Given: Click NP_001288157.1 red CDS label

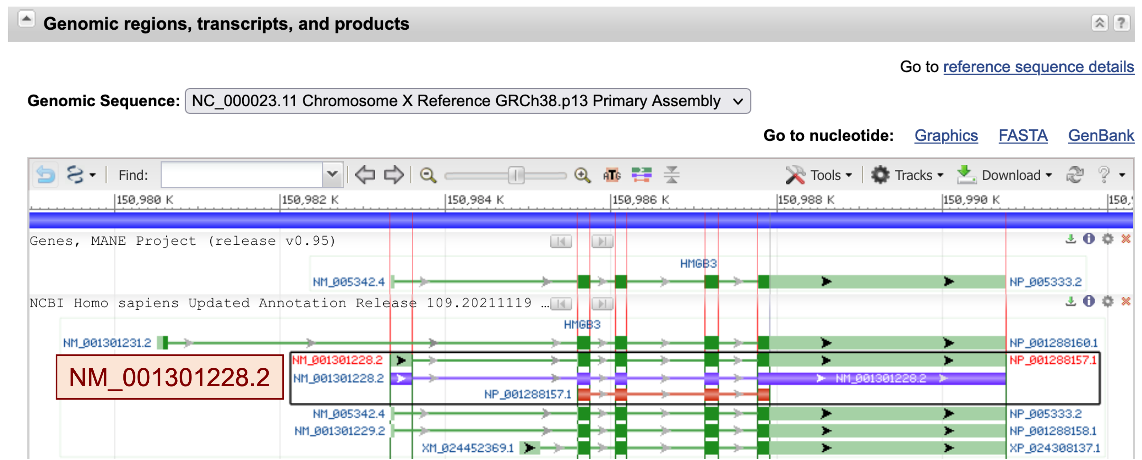Looking at the screenshot, I should (527, 394).
